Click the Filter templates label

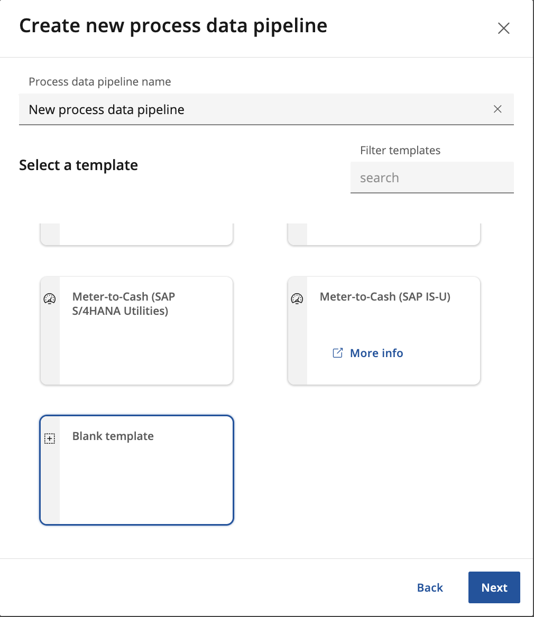click(x=400, y=151)
